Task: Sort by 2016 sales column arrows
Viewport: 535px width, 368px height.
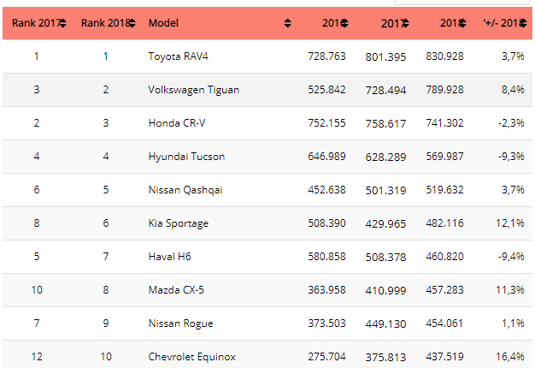Action: pos(344,23)
